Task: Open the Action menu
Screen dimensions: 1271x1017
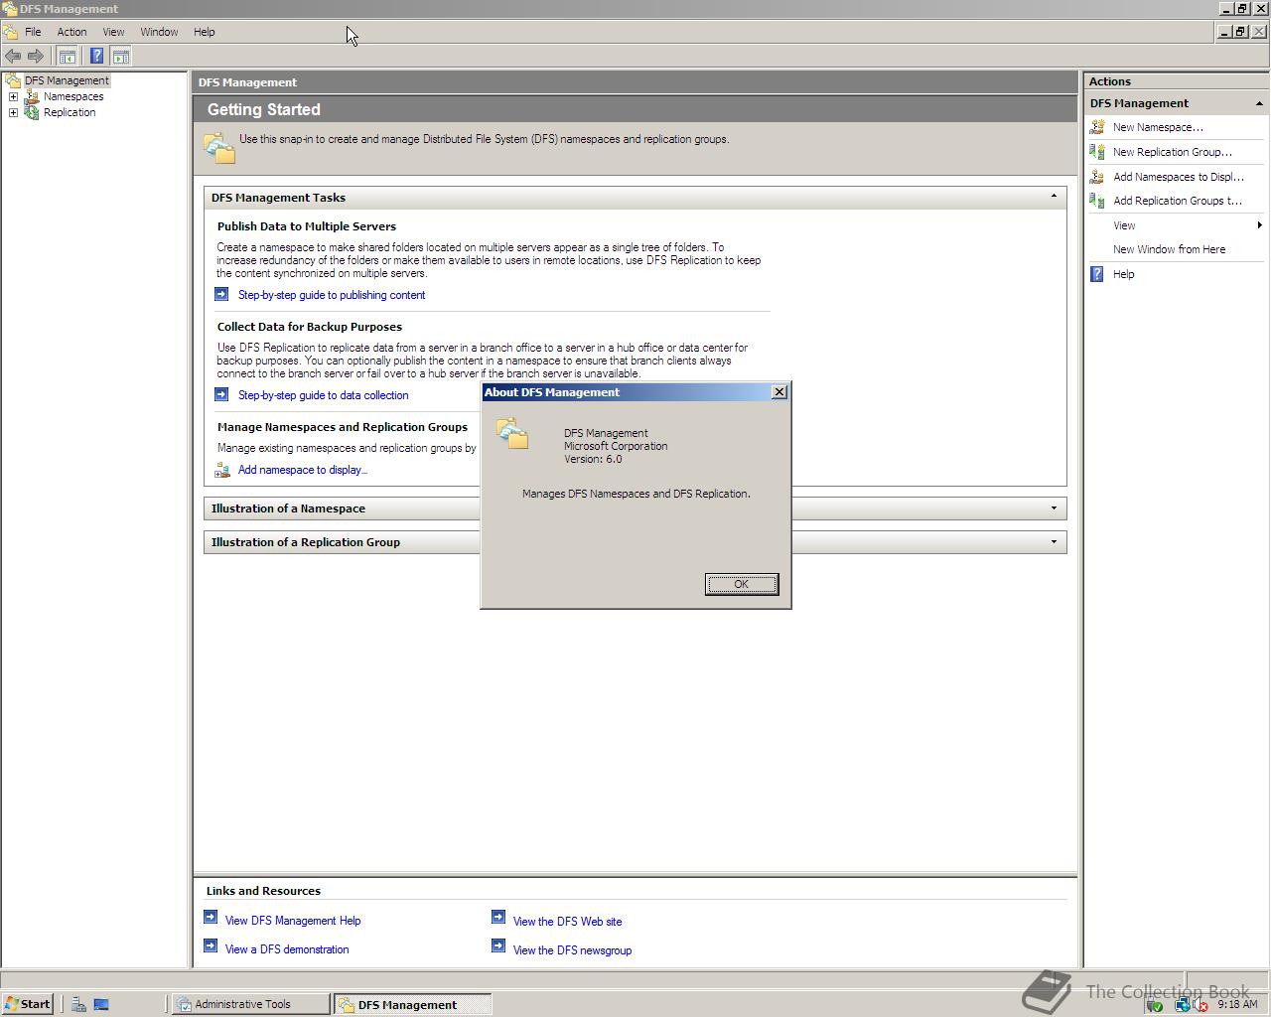Action: click(71, 32)
